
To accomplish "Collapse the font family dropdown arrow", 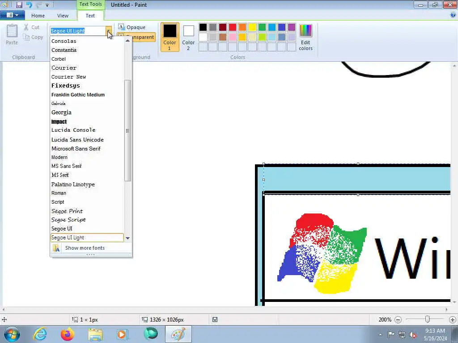I will [x=109, y=31].
